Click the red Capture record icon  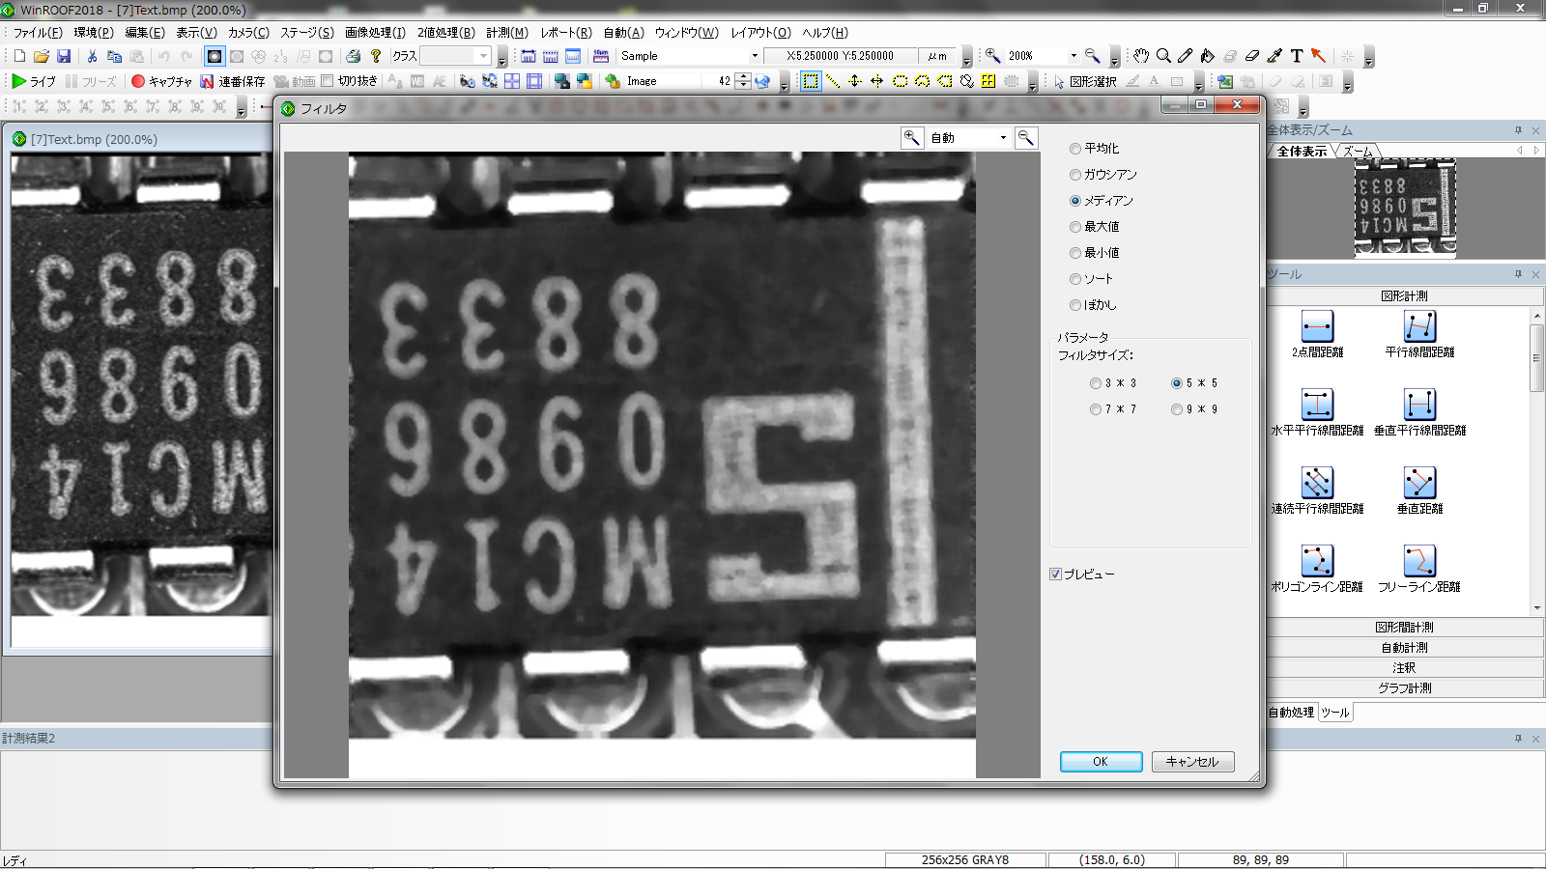pyautogui.click(x=138, y=81)
